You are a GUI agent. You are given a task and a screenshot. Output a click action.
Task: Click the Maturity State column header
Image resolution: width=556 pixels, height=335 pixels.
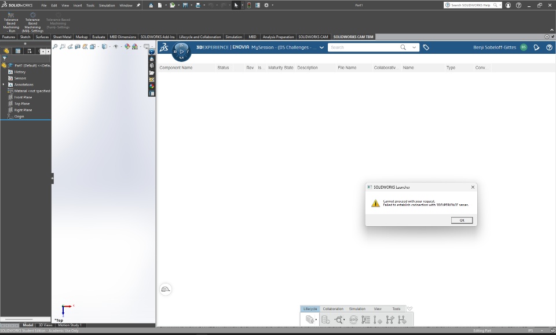click(x=280, y=68)
